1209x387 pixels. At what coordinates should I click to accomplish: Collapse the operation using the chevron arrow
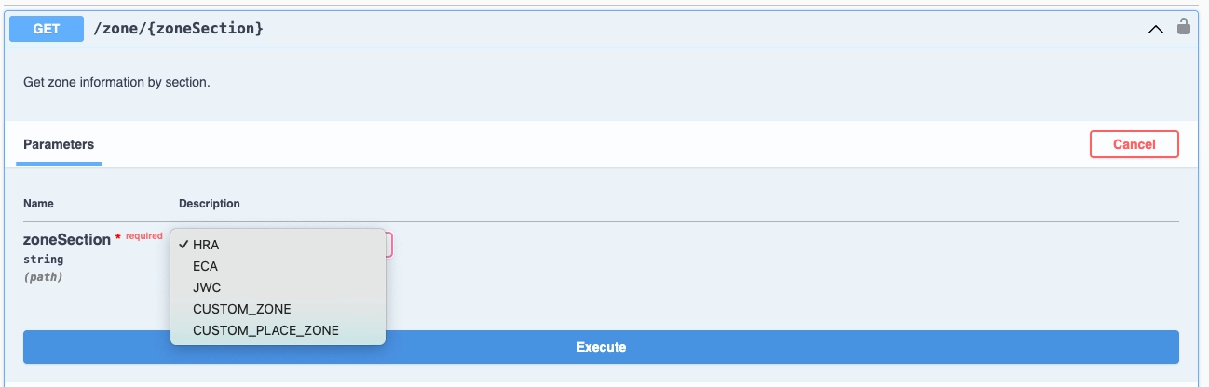1156,29
